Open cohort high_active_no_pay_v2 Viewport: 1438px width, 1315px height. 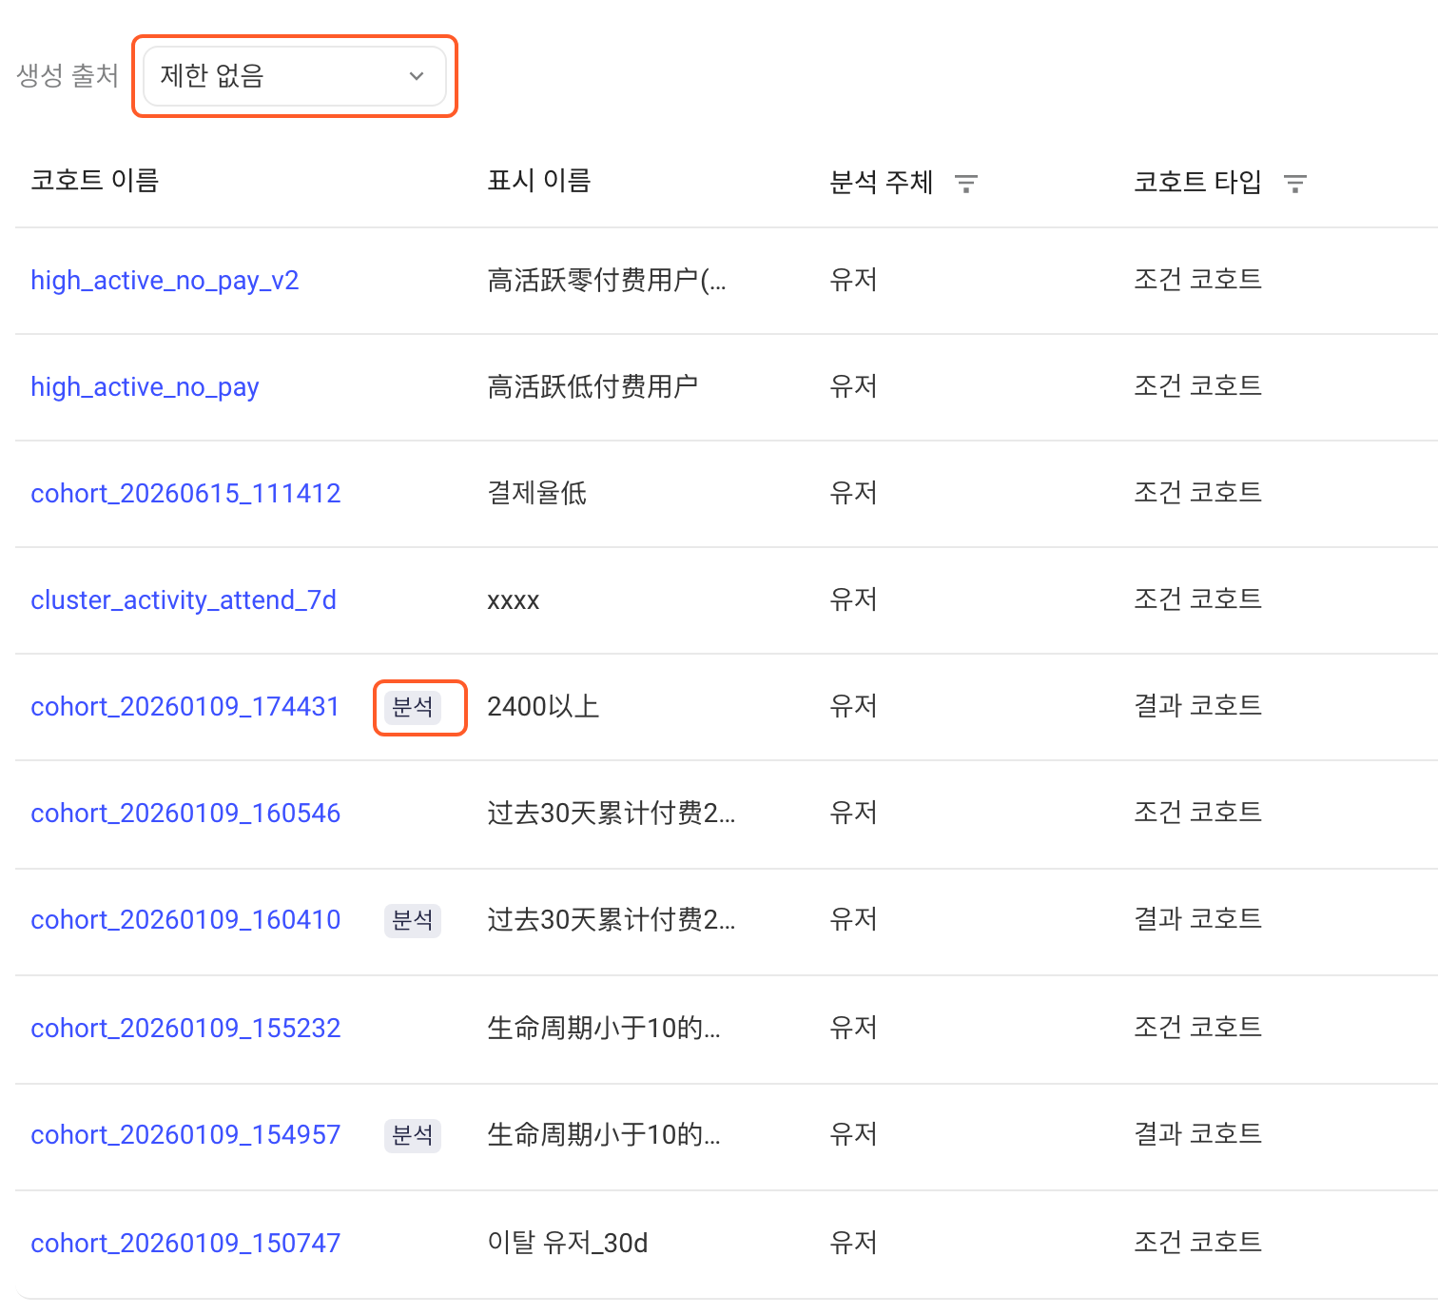(x=165, y=281)
